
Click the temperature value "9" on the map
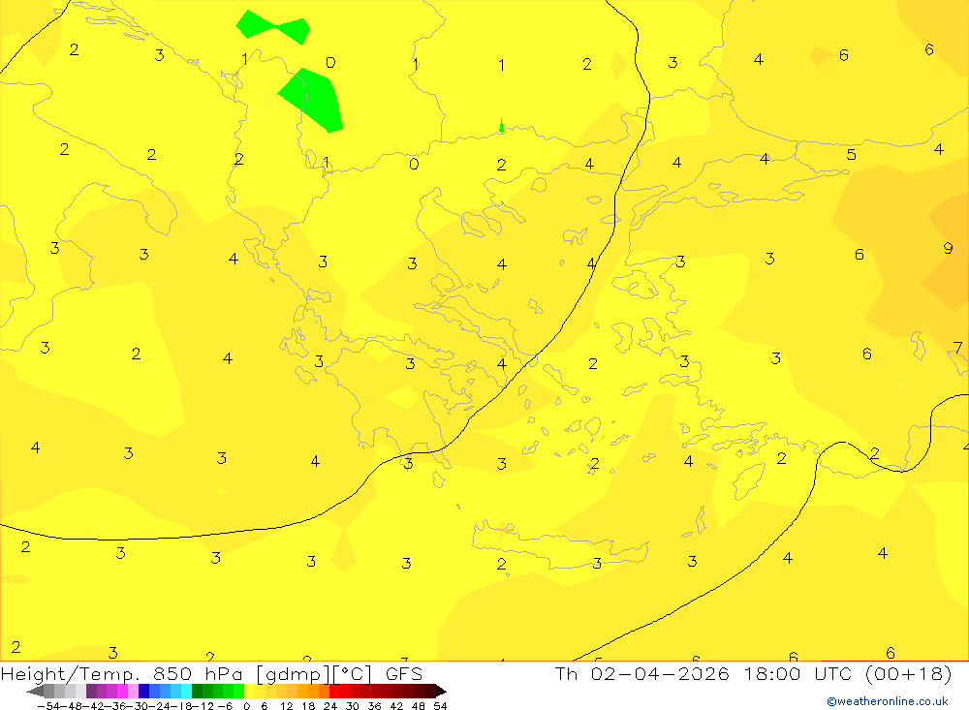pos(948,248)
